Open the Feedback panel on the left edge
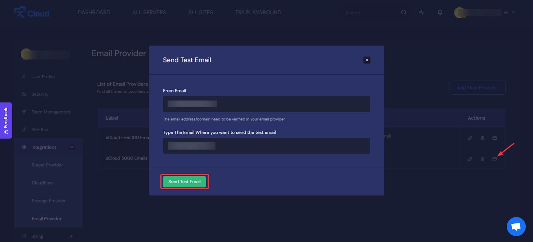 click(6, 120)
